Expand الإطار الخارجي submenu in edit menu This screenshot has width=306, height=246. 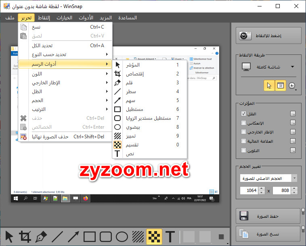click(65, 83)
